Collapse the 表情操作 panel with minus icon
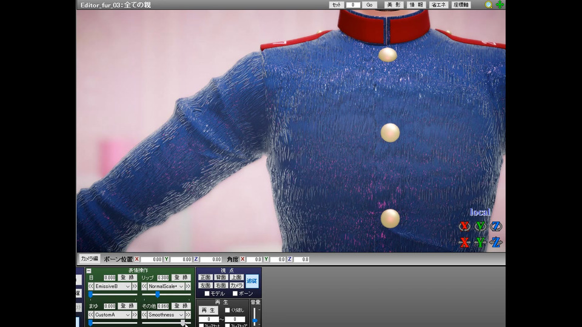This screenshot has height=327, width=582. [89, 271]
